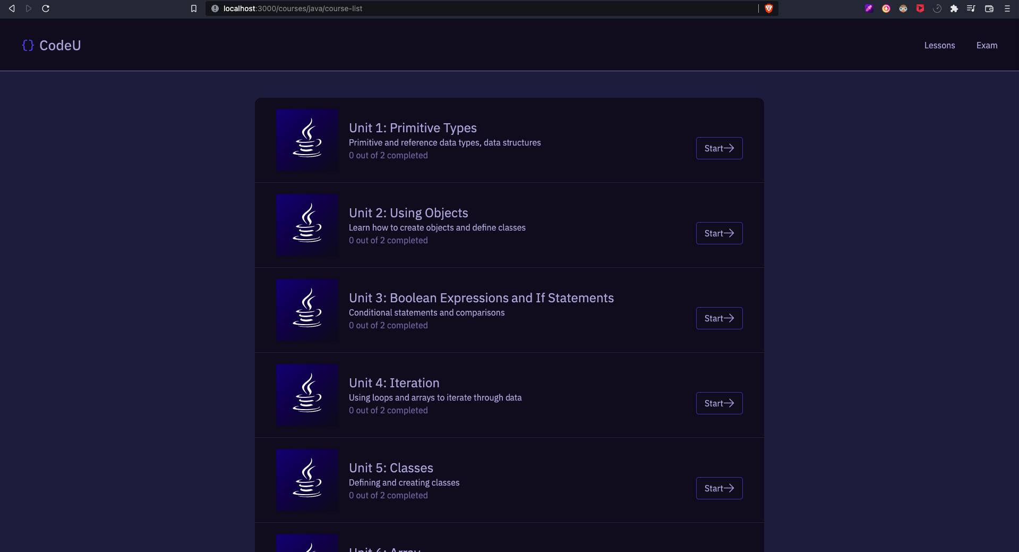Open the browser extensions puzzle icon
This screenshot has width=1019, height=552.
point(954,9)
